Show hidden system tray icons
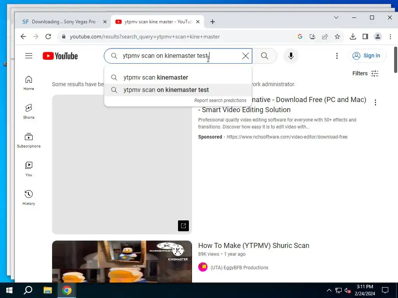Screen dimensions: 398x298 click(329, 290)
